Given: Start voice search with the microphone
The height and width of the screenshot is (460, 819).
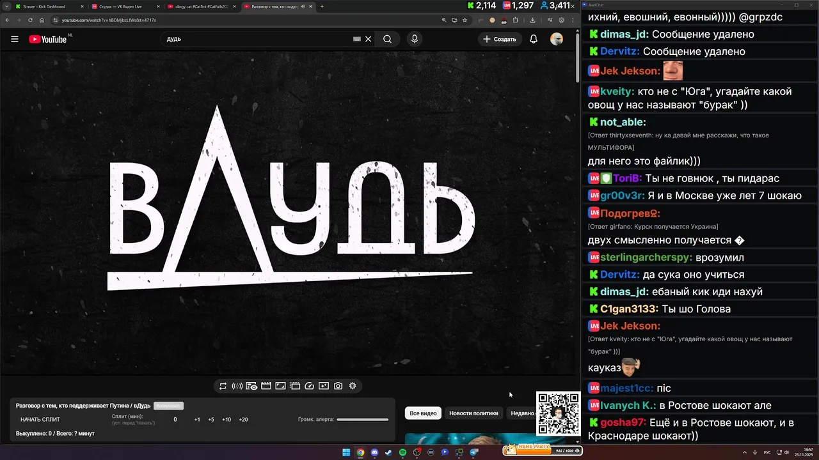Looking at the screenshot, I should 415,39.
